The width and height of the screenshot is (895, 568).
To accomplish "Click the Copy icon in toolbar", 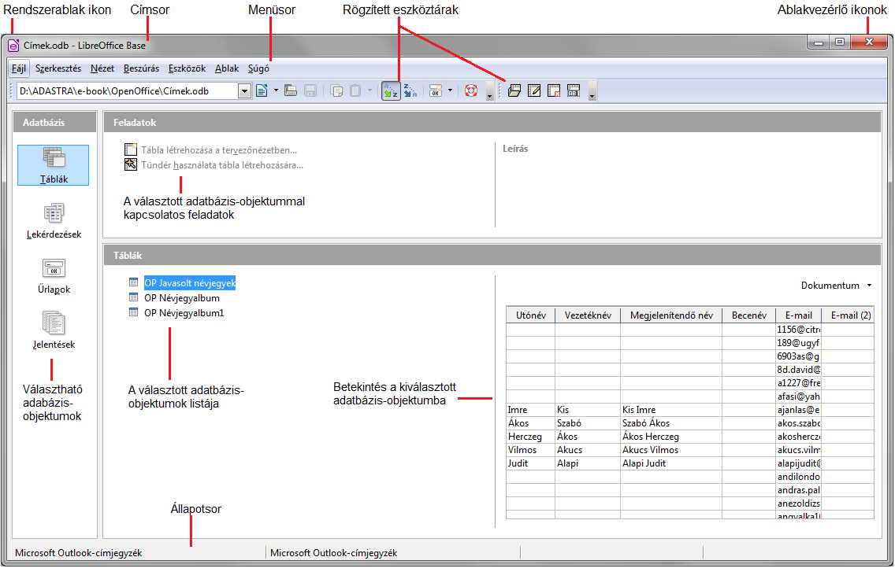I will click(x=336, y=90).
